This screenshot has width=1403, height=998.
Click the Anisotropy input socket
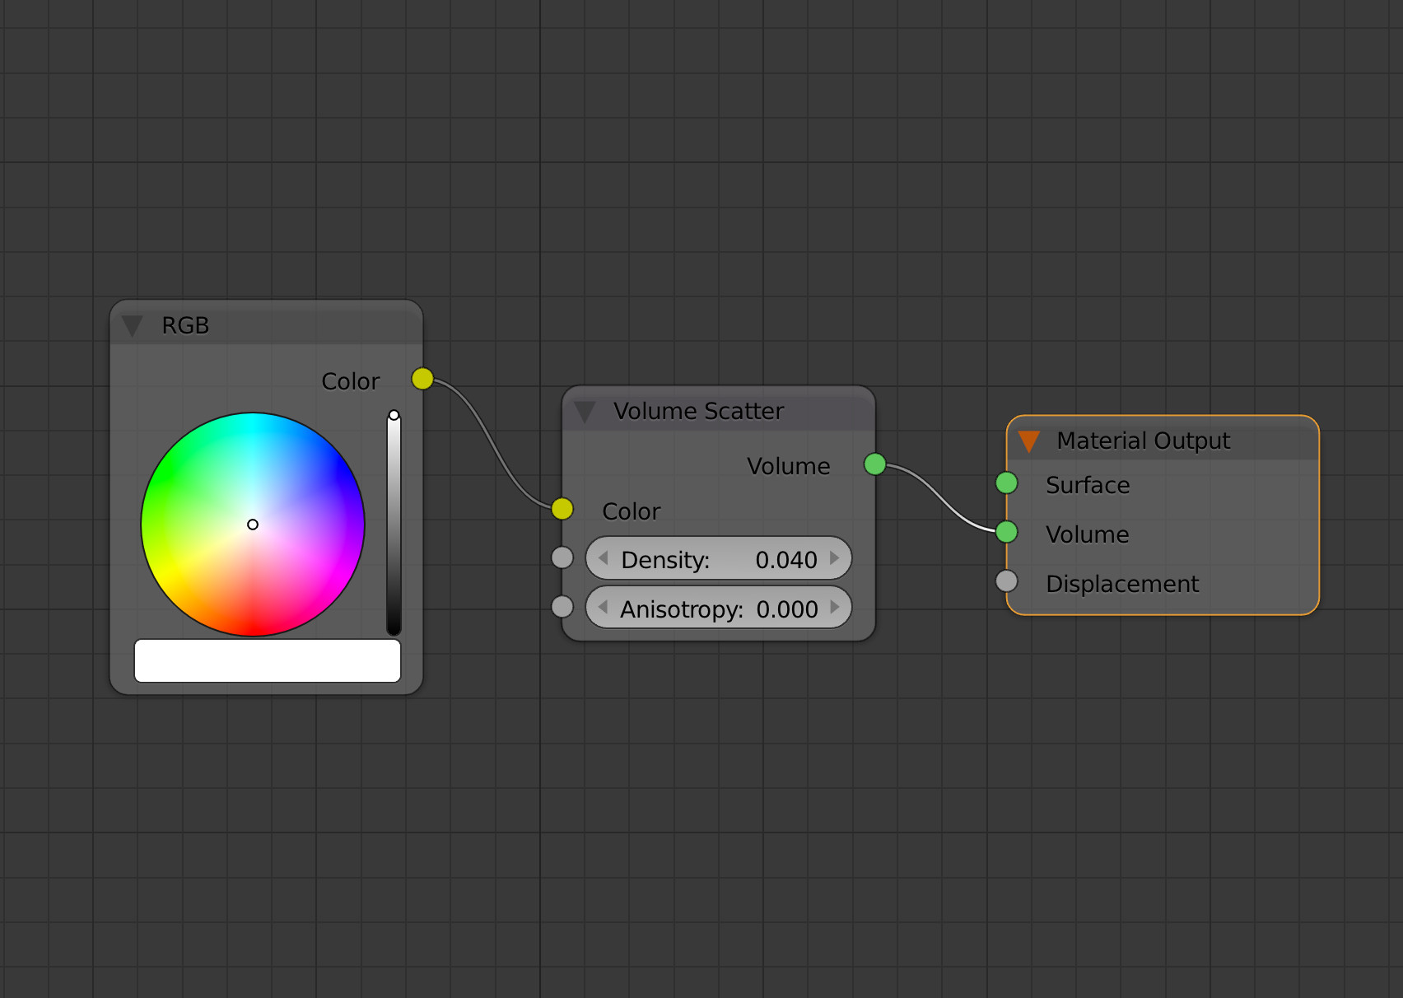pyautogui.click(x=562, y=607)
